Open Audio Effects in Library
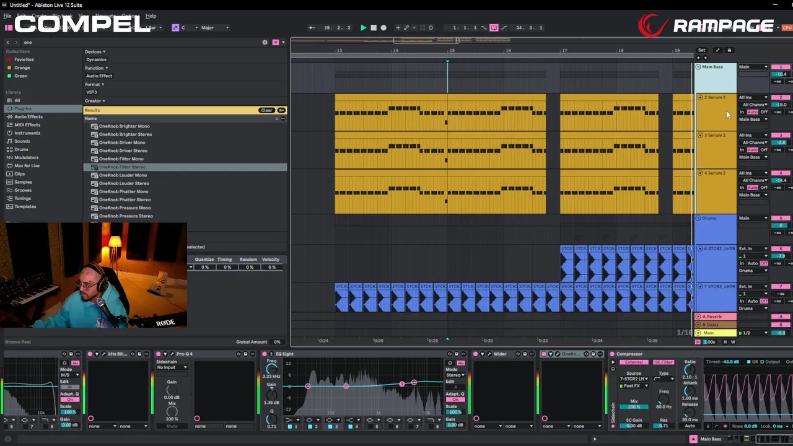The height and width of the screenshot is (446, 793). pyautogui.click(x=28, y=116)
